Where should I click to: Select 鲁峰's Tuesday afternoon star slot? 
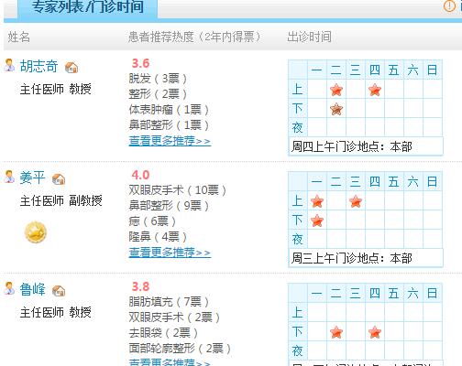336,332
